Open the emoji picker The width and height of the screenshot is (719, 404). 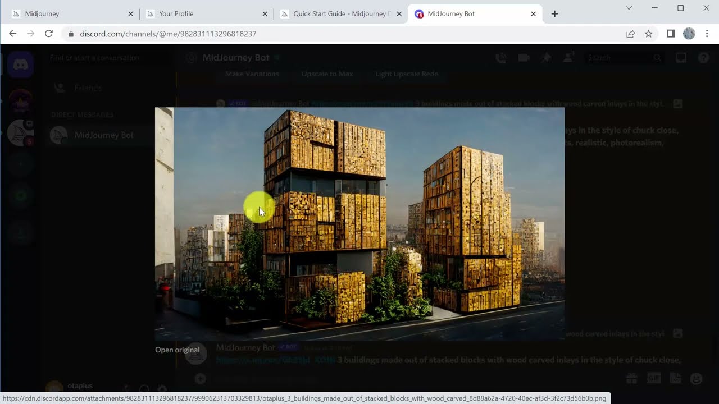pyautogui.click(x=697, y=378)
